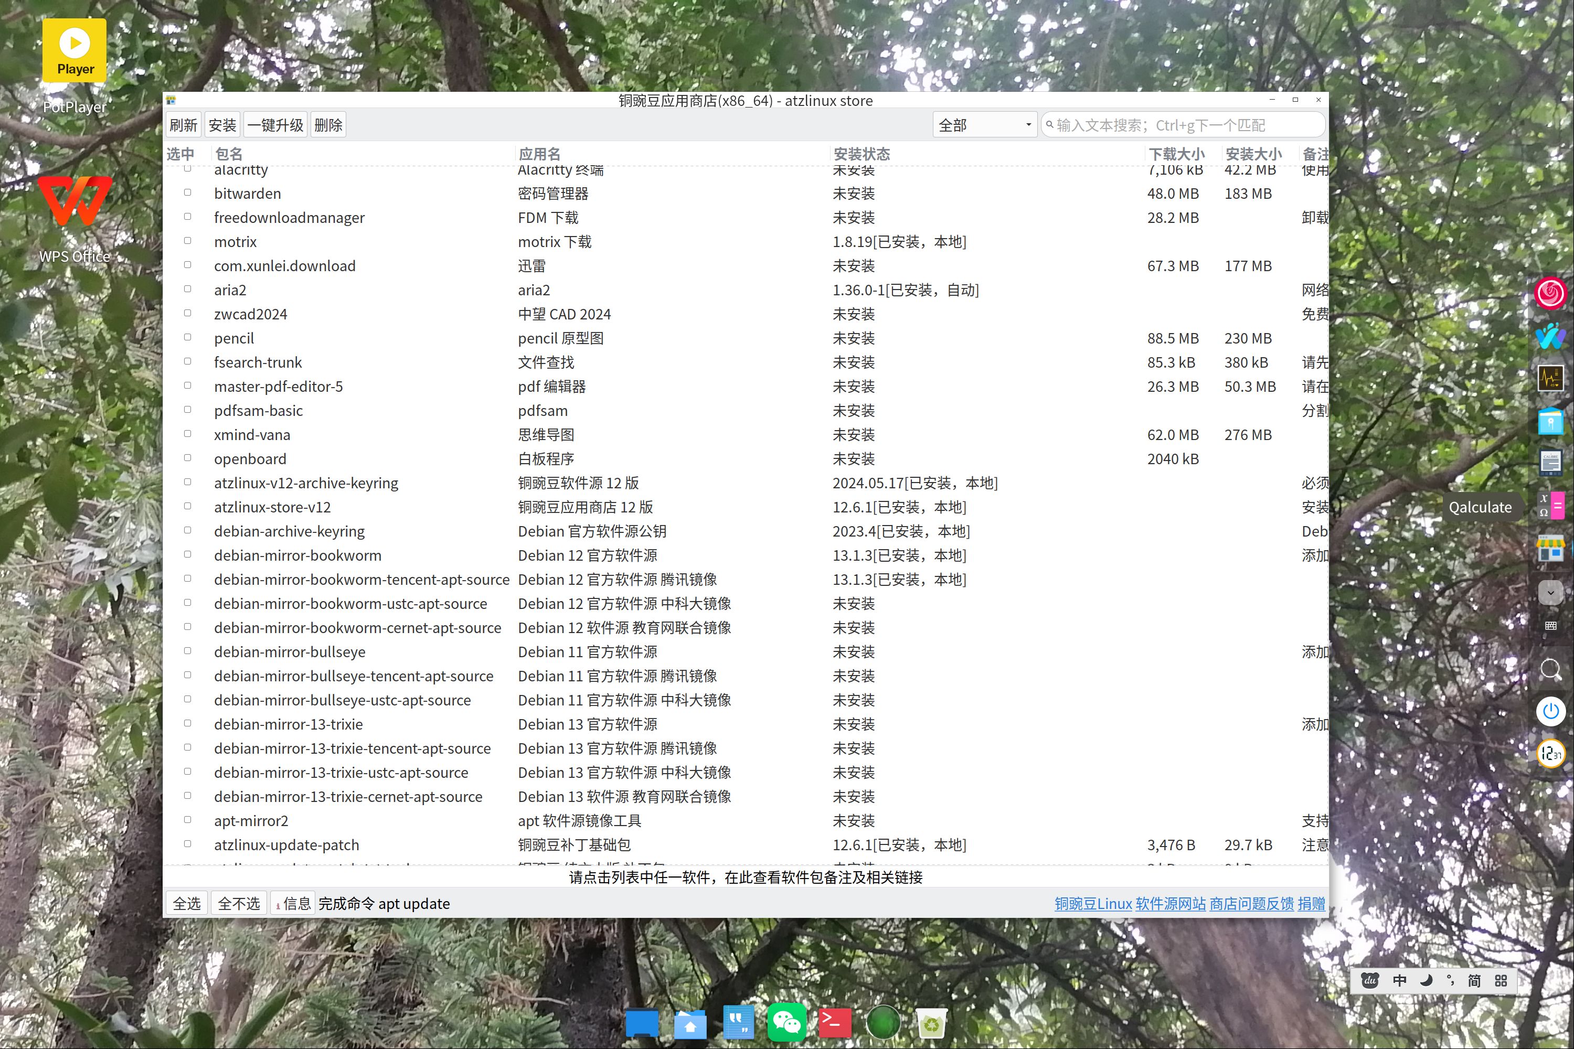
Task: Open the store shop icon in the right panel
Action: tap(1550, 549)
